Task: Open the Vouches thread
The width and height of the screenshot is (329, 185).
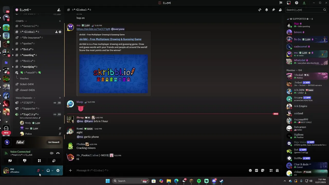Action: coord(24,78)
